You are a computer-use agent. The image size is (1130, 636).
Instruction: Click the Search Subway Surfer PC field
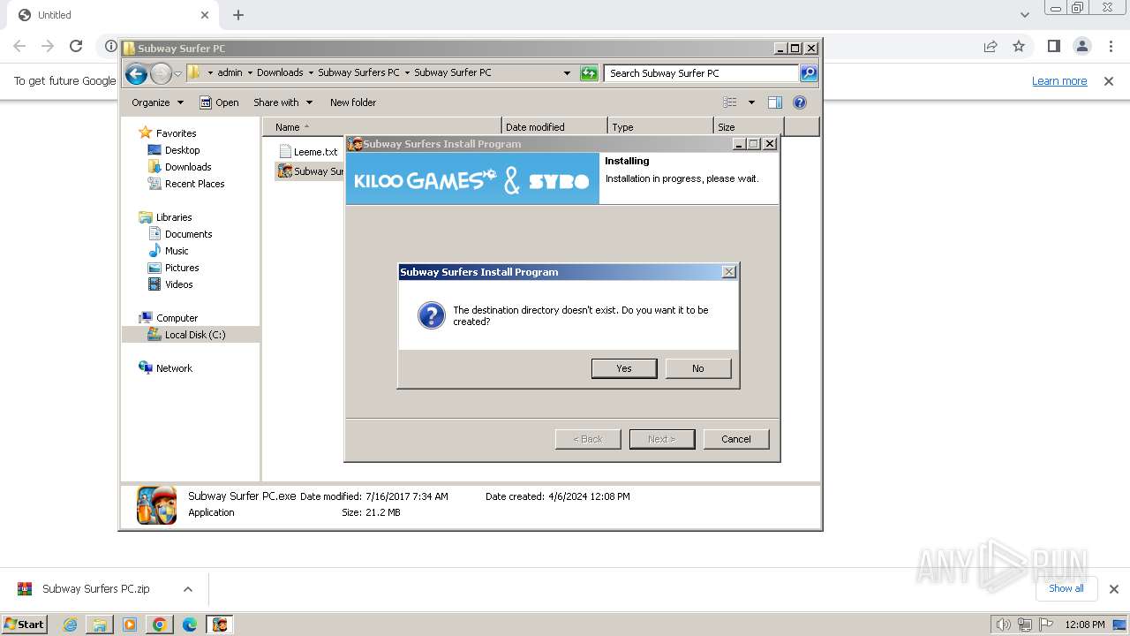pos(702,73)
